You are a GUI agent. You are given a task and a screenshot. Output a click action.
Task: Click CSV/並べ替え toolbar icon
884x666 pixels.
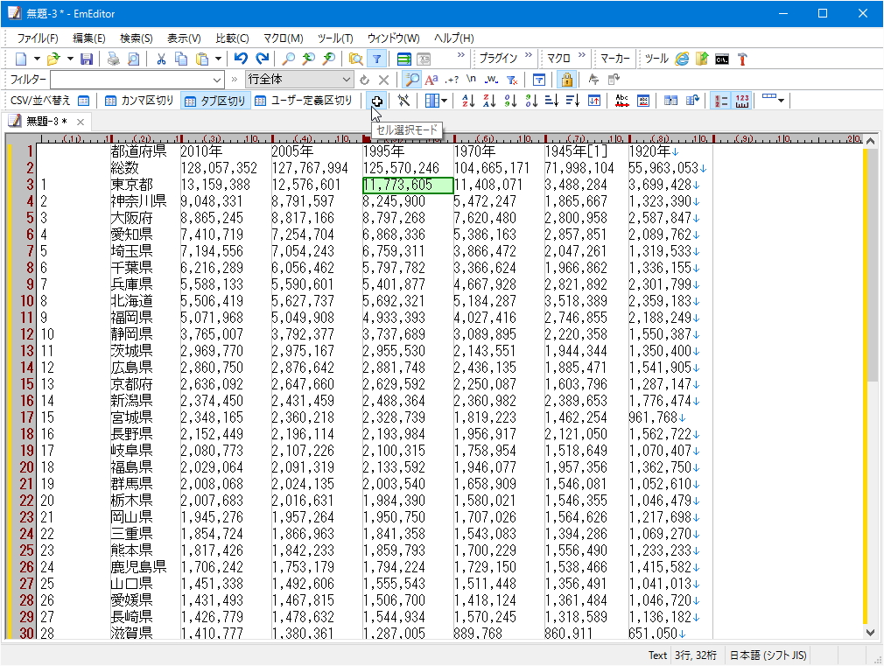click(83, 101)
